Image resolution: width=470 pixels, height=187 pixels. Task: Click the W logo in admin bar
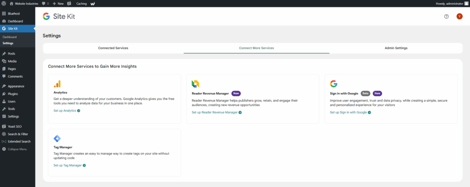(93, 4)
